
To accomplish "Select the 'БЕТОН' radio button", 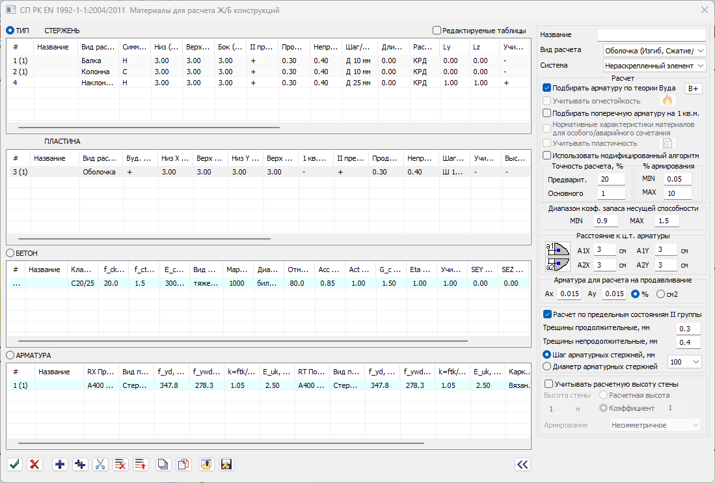I will coord(10,253).
